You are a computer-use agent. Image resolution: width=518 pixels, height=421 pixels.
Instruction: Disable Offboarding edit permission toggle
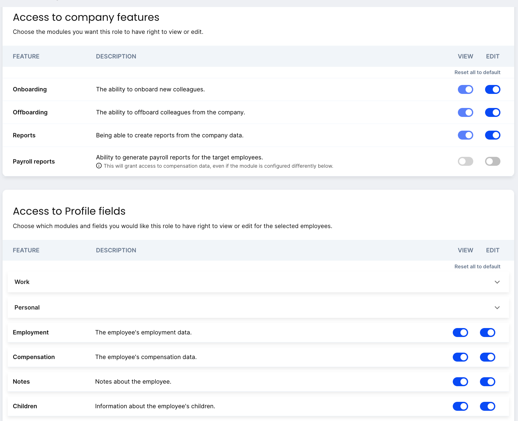click(492, 112)
